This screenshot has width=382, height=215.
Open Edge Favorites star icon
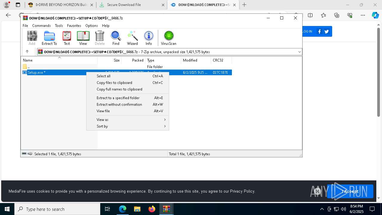click(x=324, y=15)
